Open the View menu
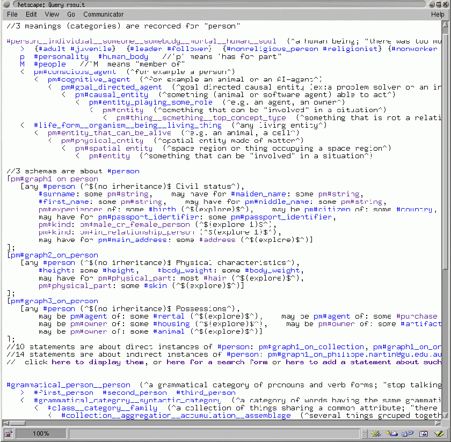 (x=52, y=14)
